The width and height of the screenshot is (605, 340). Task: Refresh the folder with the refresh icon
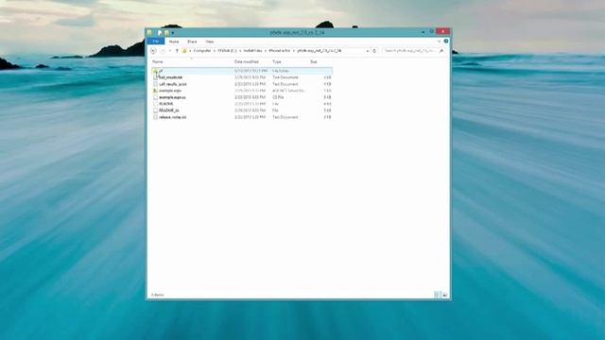click(x=374, y=50)
